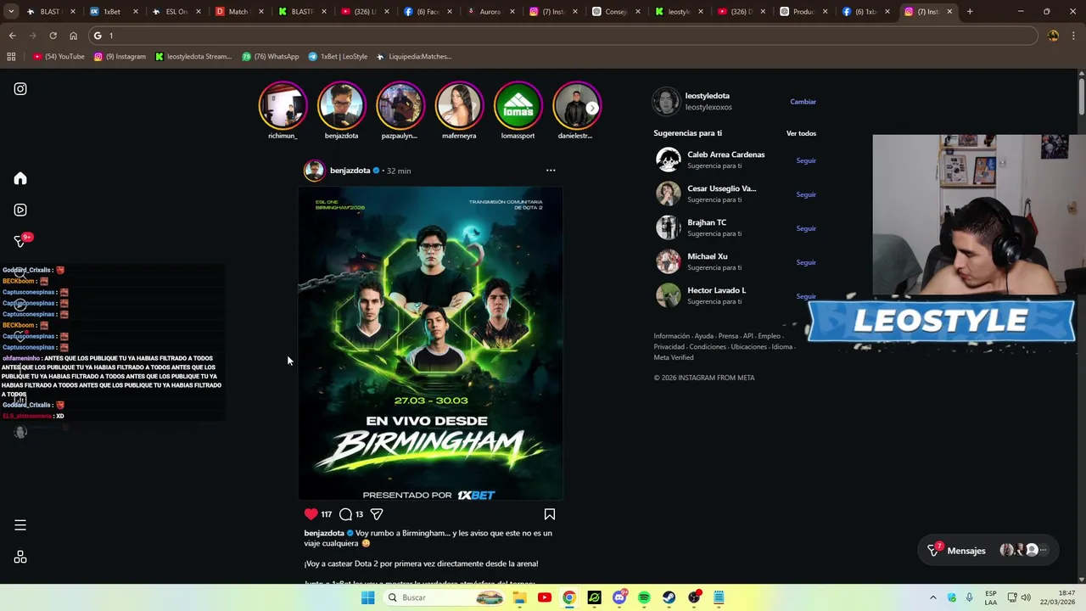Image resolution: width=1086 pixels, height=611 pixels.
Task: Share the post with the send icon
Action: [x=377, y=514]
